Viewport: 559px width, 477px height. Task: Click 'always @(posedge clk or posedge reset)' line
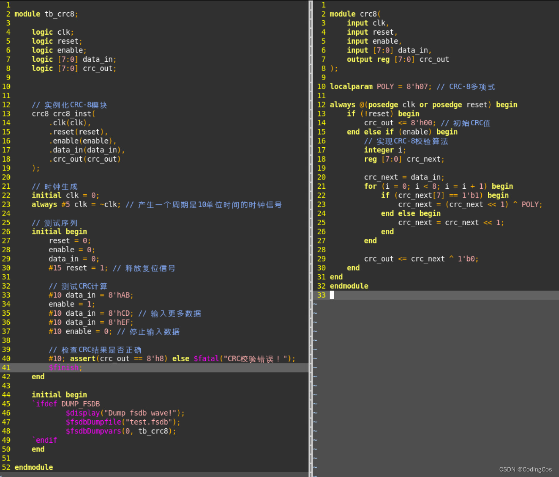coord(411,105)
